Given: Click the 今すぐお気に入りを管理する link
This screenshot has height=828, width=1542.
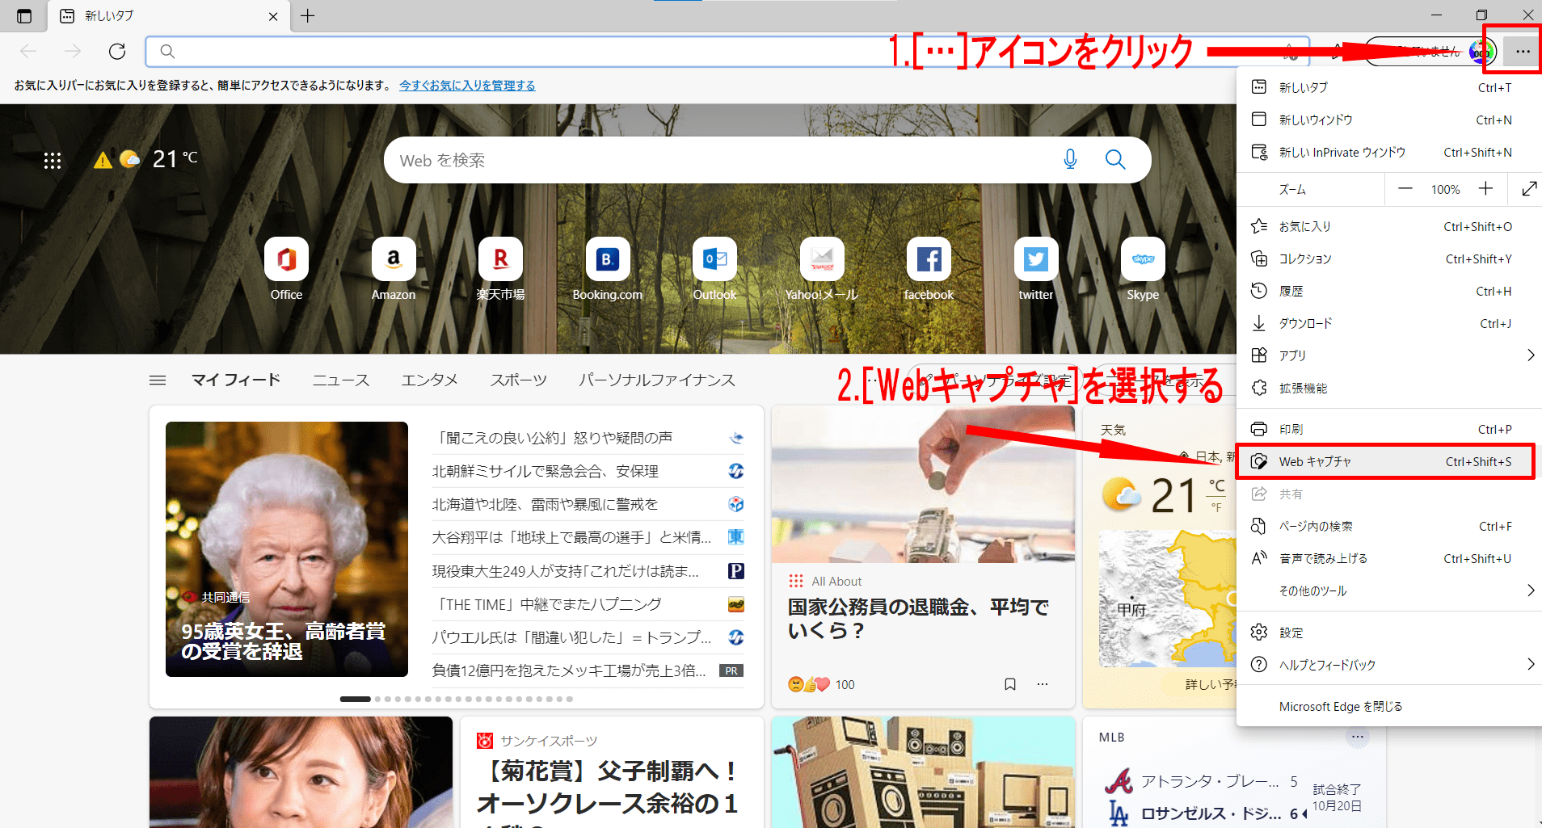Looking at the screenshot, I should (x=467, y=86).
